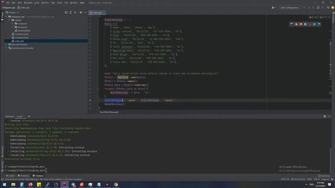
Task: Click Collapse All icon in Project panel
Action: (75, 13)
